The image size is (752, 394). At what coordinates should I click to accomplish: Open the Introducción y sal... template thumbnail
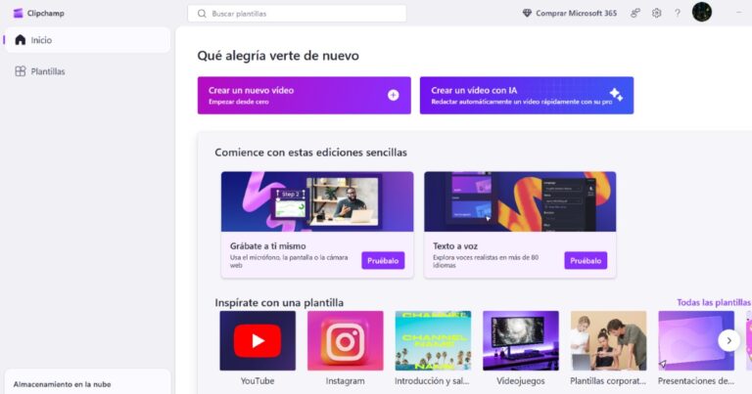(433, 340)
